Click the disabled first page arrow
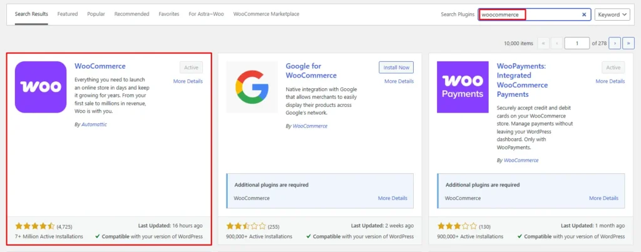The width and height of the screenshot is (641, 252). click(543, 43)
